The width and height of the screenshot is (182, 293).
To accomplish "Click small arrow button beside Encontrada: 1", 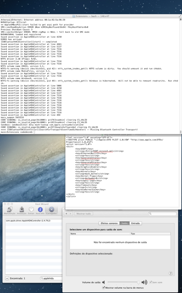I will (x=7, y=278).
